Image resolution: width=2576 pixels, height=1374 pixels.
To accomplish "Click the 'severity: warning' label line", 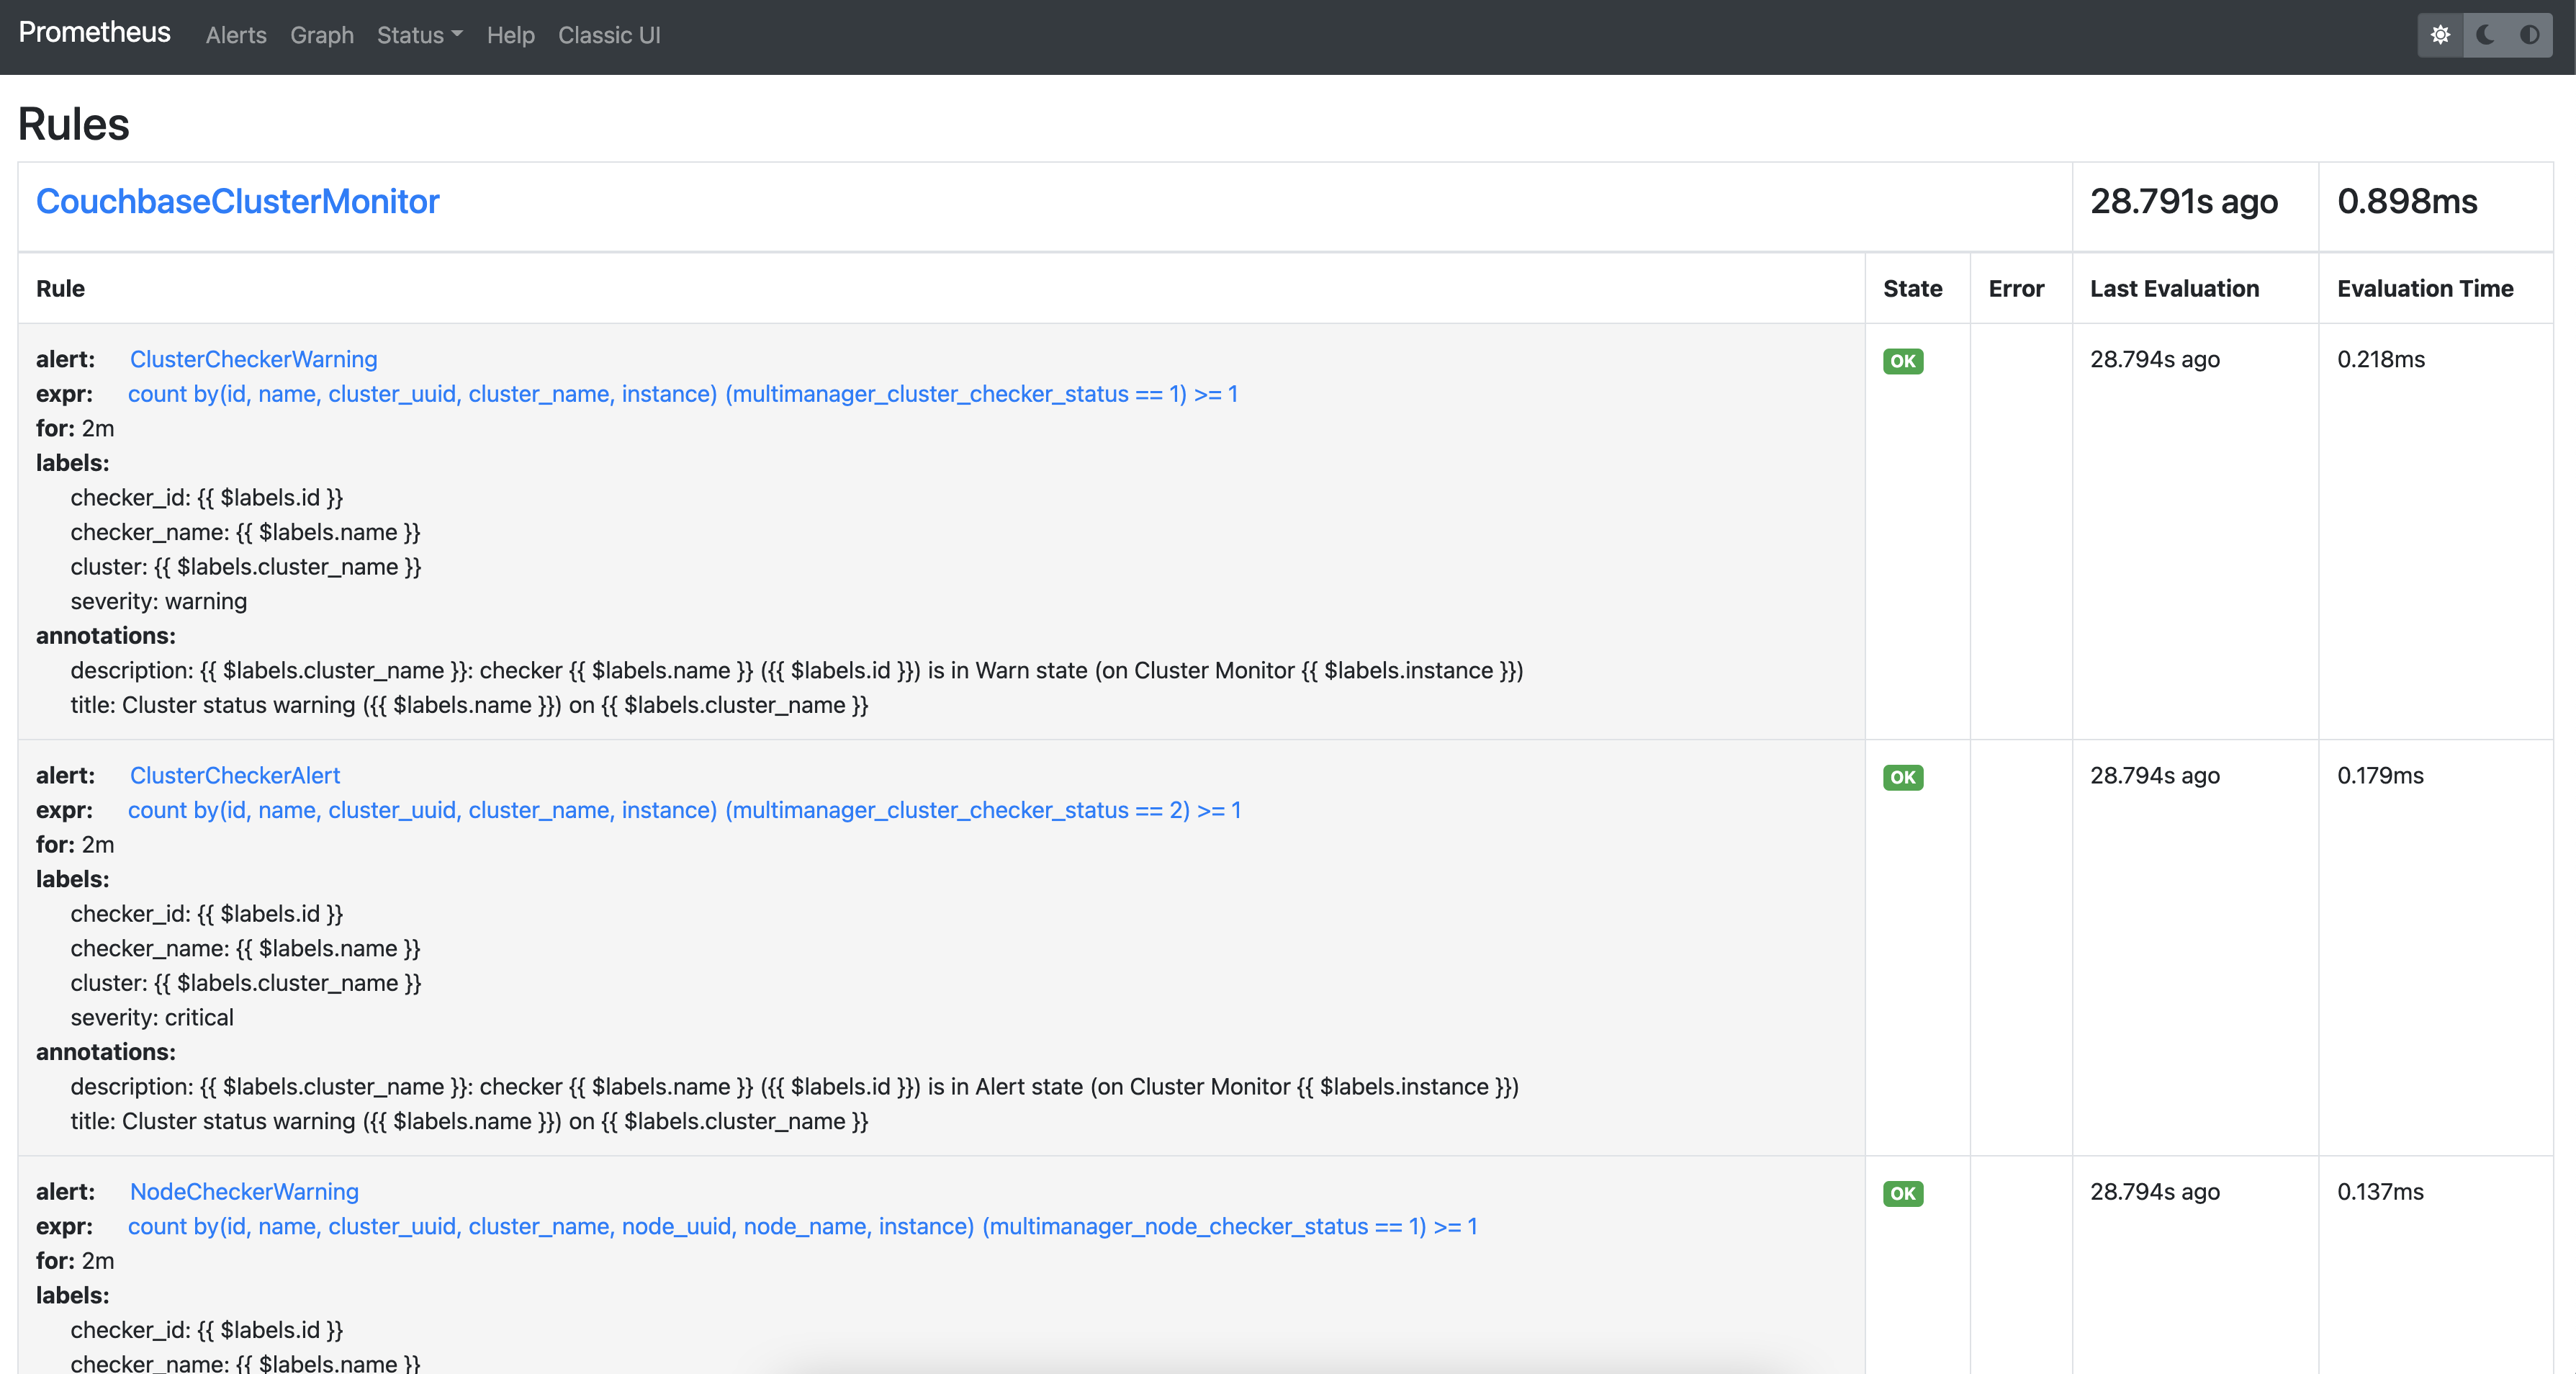I will click(159, 601).
